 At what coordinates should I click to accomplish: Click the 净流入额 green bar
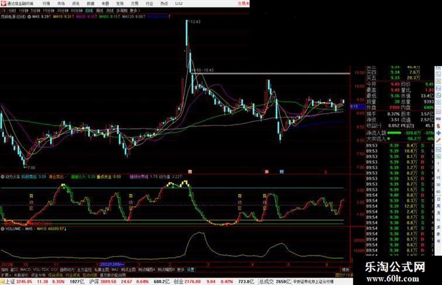[394, 132]
